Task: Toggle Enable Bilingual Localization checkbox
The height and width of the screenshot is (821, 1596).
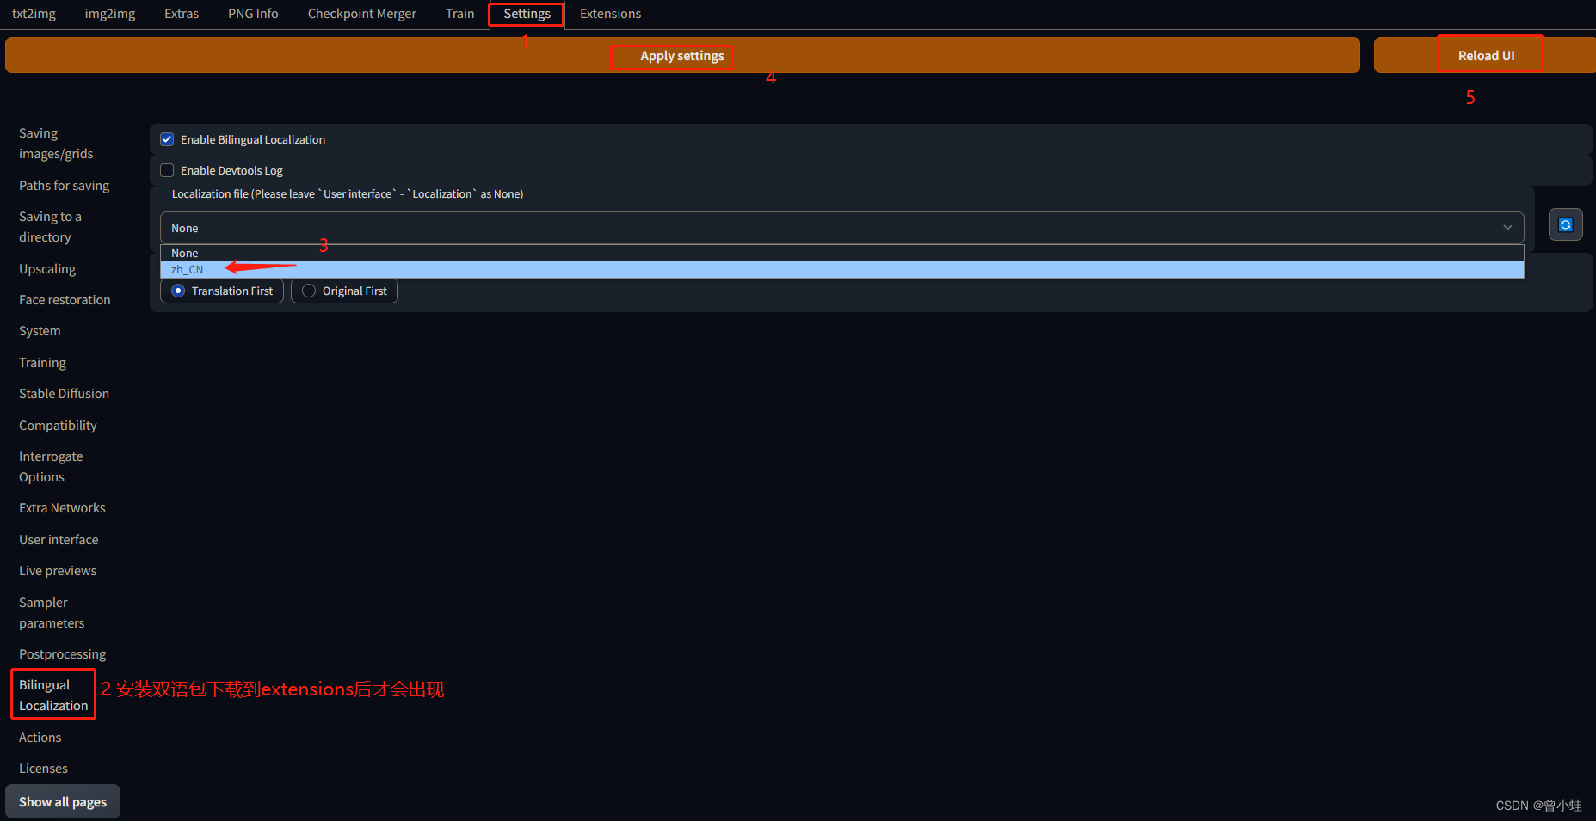Action: 167,139
